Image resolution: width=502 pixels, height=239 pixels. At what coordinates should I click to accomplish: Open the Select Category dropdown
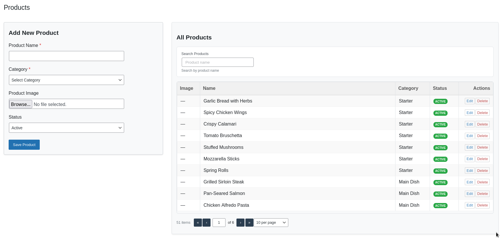click(x=67, y=80)
